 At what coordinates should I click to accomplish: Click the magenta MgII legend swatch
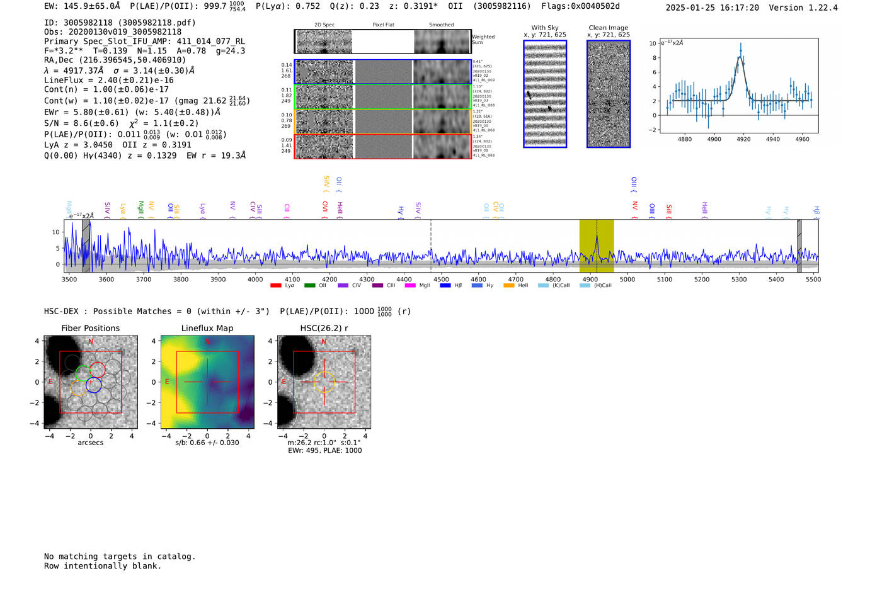tap(409, 286)
